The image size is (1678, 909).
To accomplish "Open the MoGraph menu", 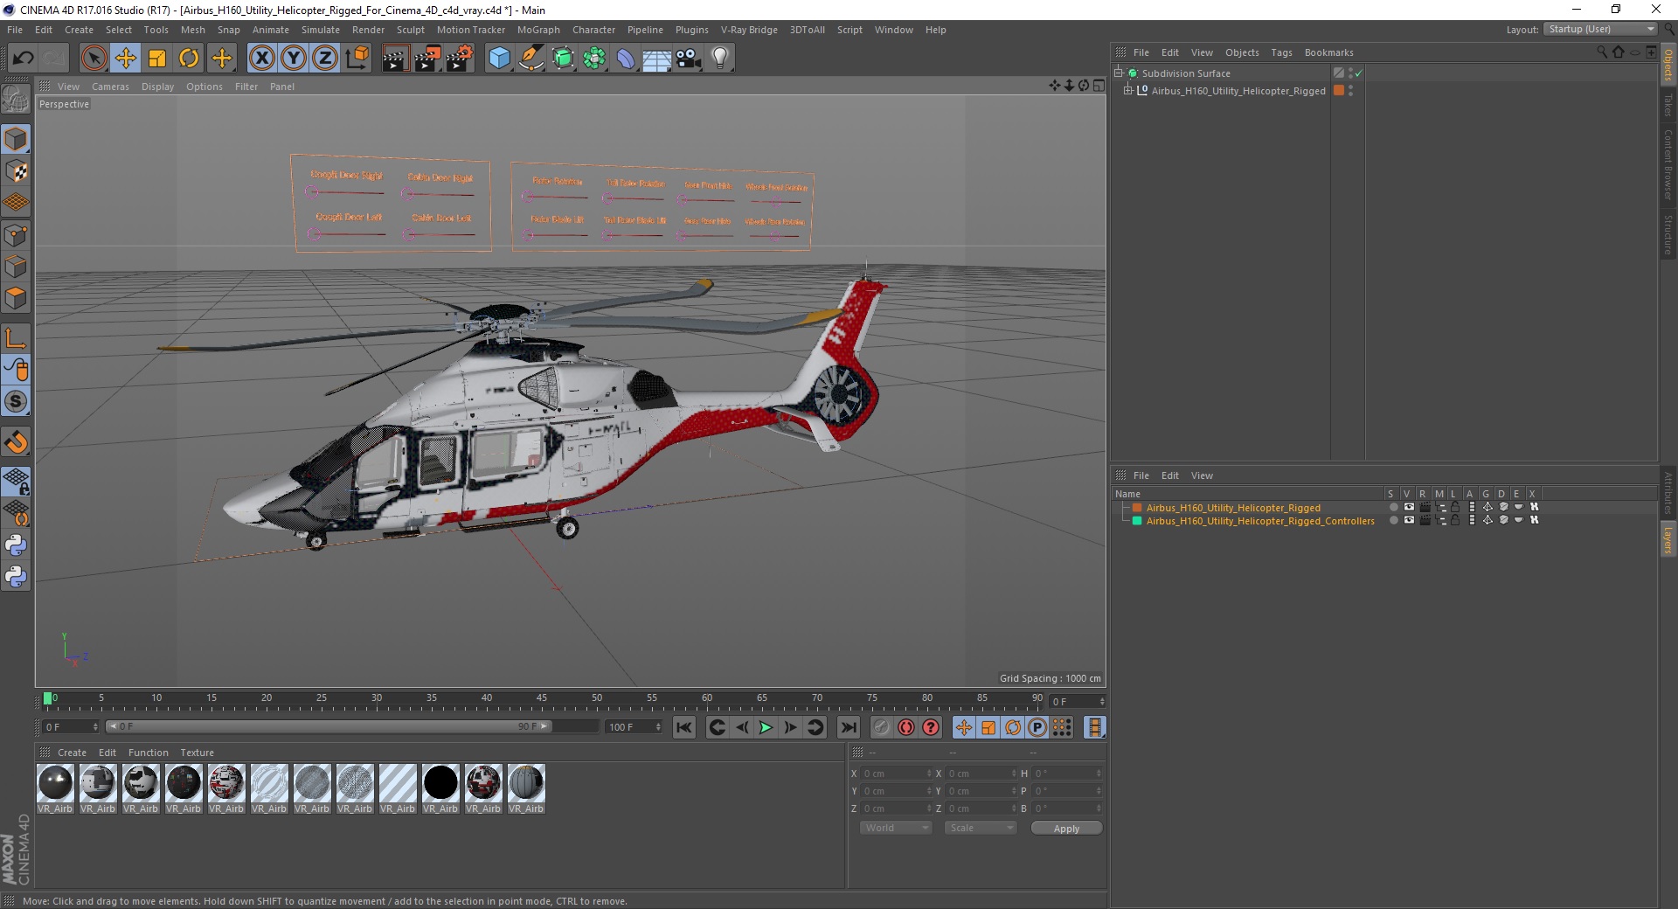I will pos(538,30).
